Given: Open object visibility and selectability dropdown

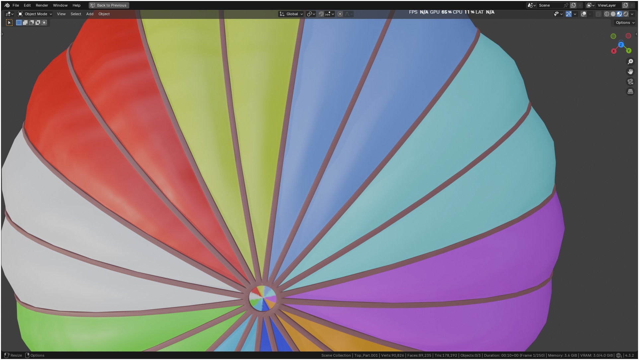Looking at the screenshot, I should [558, 14].
